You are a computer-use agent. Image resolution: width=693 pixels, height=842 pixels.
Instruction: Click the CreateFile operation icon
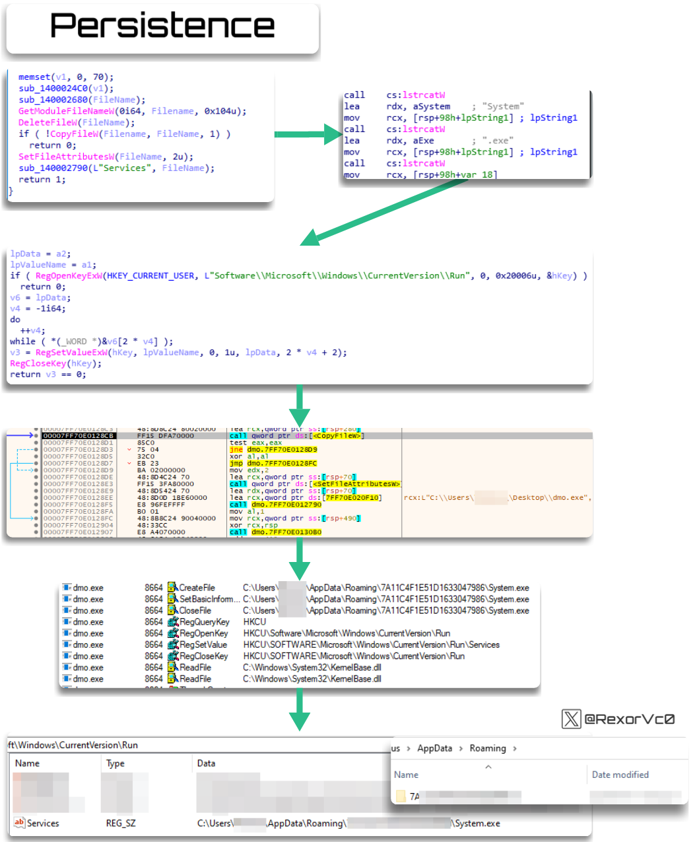point(173,587)
